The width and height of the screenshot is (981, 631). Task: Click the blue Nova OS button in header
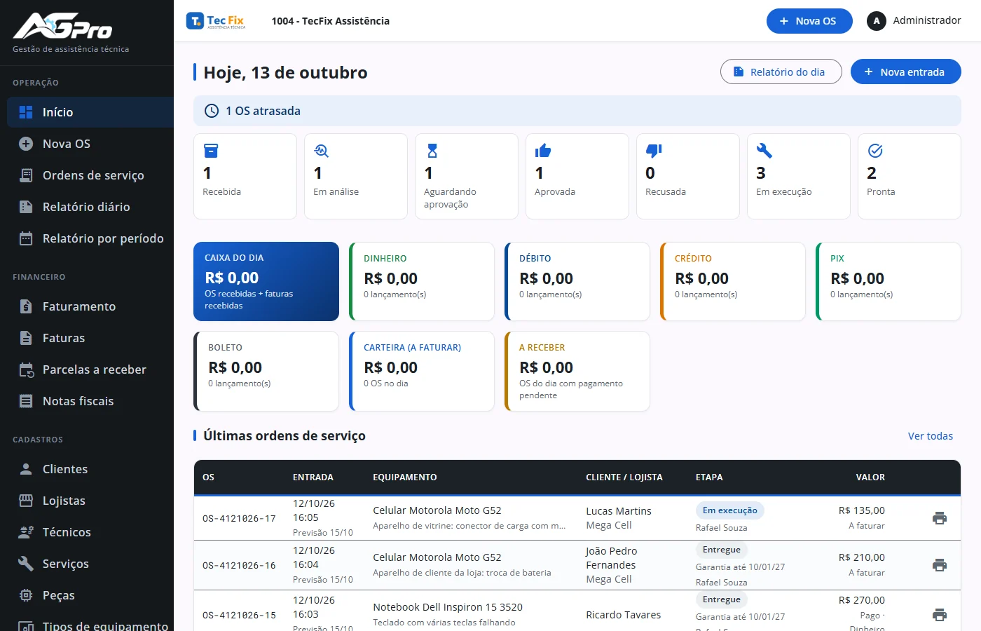pyautogui.click(x=809, y=21)
